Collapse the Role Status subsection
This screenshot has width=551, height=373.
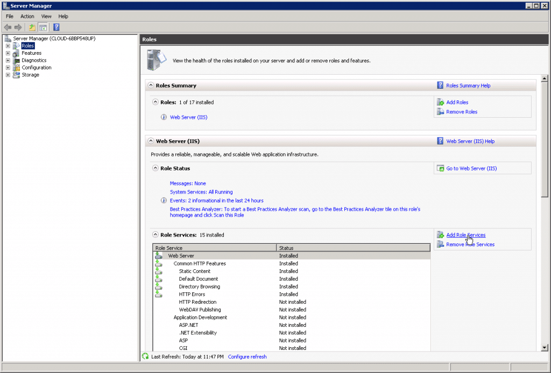pyautogui.click(x=156, y=168)
